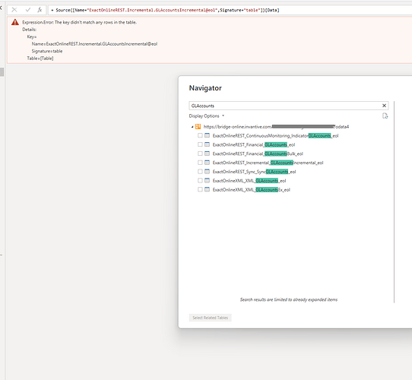Collapse the bridge-online data source node
This screenshot has width=412, height=380.
pyautogui.click(x=192, y=127)
